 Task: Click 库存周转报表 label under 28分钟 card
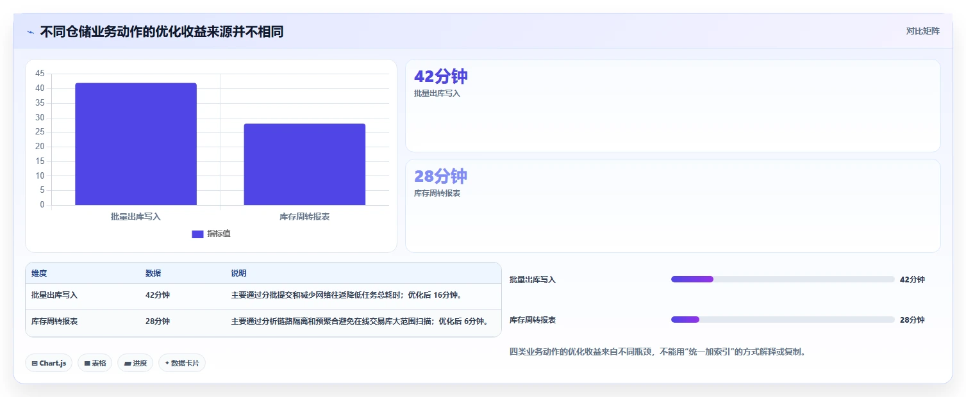(x=437, y=193)
